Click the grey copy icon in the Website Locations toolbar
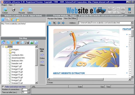The image size is (135, 95). [x=8, y=20]
